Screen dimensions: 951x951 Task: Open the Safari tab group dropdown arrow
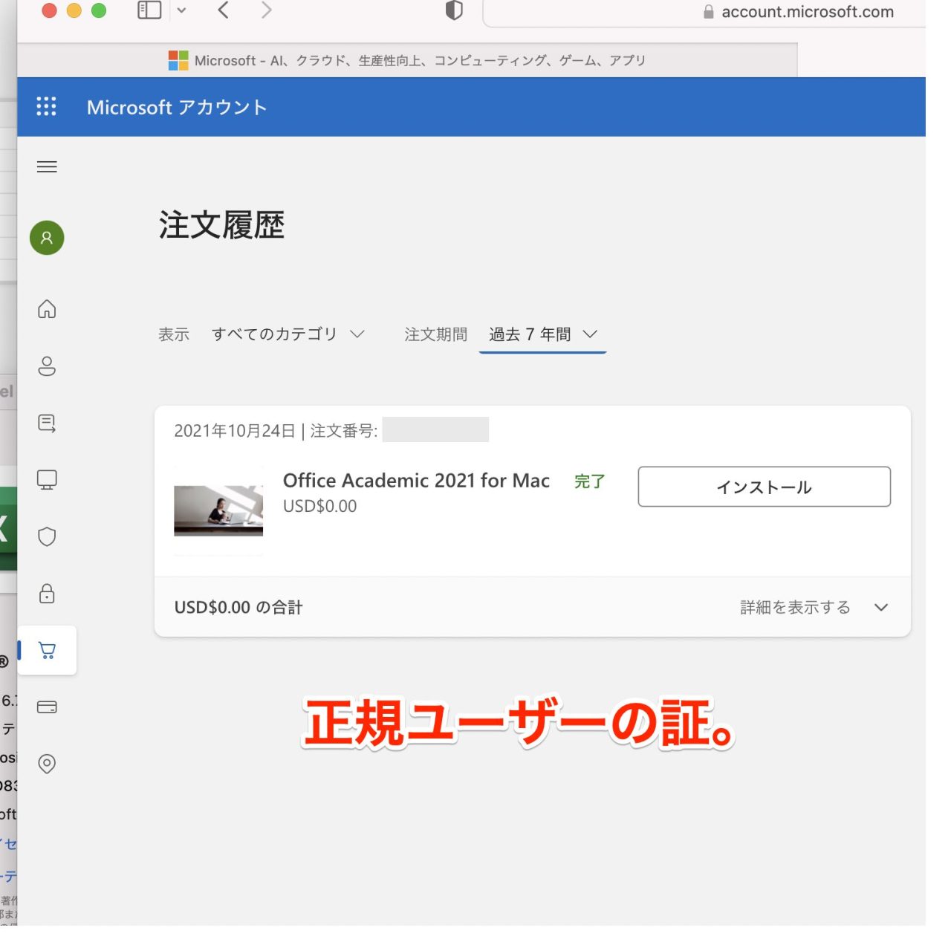181,10
